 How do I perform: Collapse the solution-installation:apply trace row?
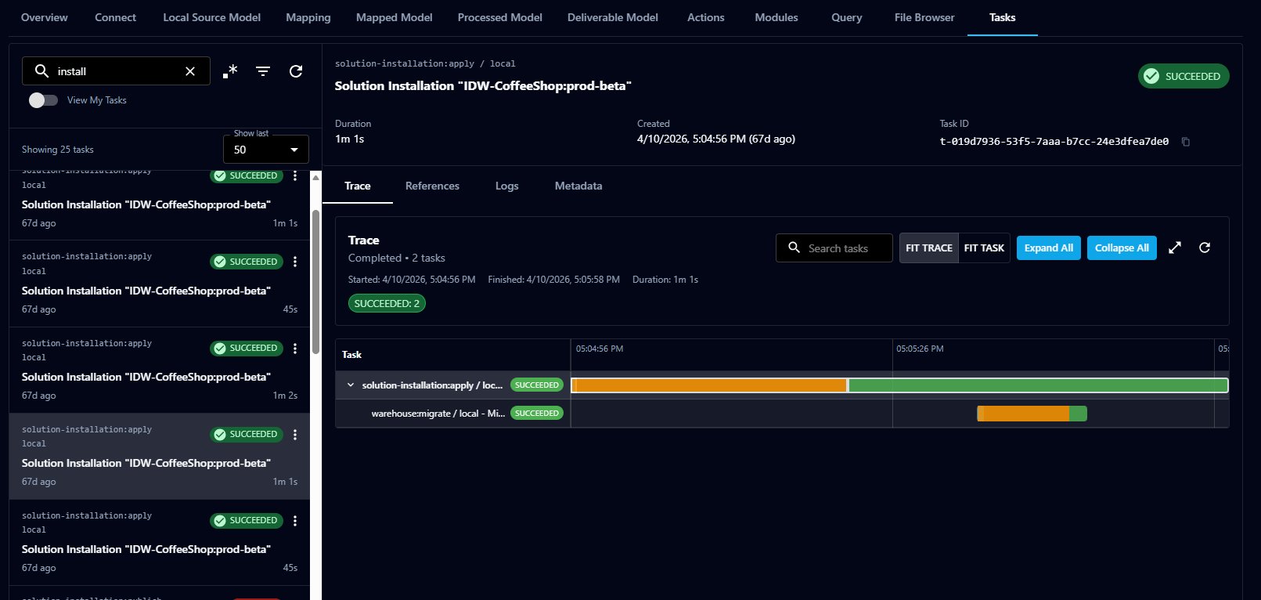351,385
